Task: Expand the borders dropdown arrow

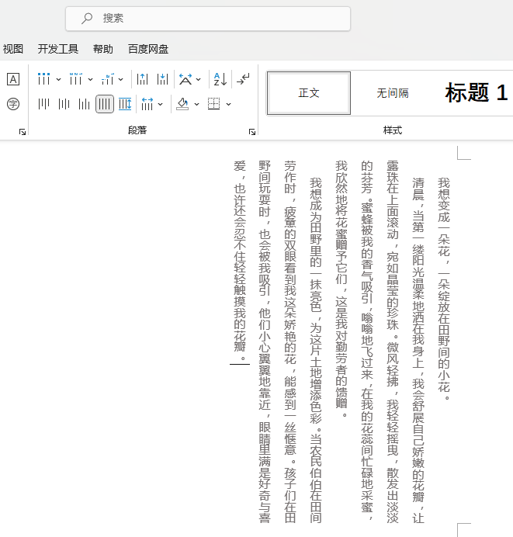Action: [228, 104]
